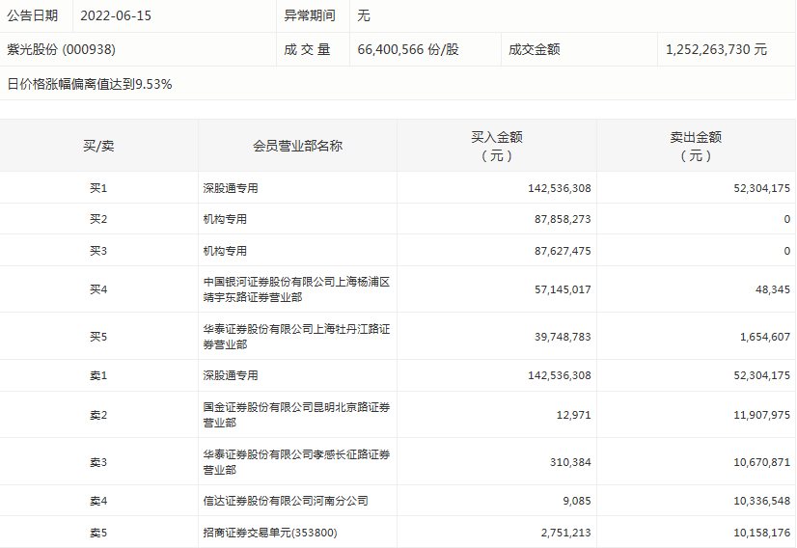This screenshot has width=797, height=548.
Task: Click 机构专用 in the 买3 row
Action: click(225, 251)
